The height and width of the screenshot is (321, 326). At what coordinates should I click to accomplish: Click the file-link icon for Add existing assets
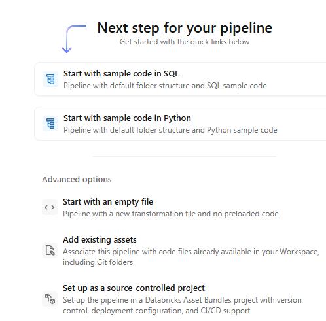[50, 250]
